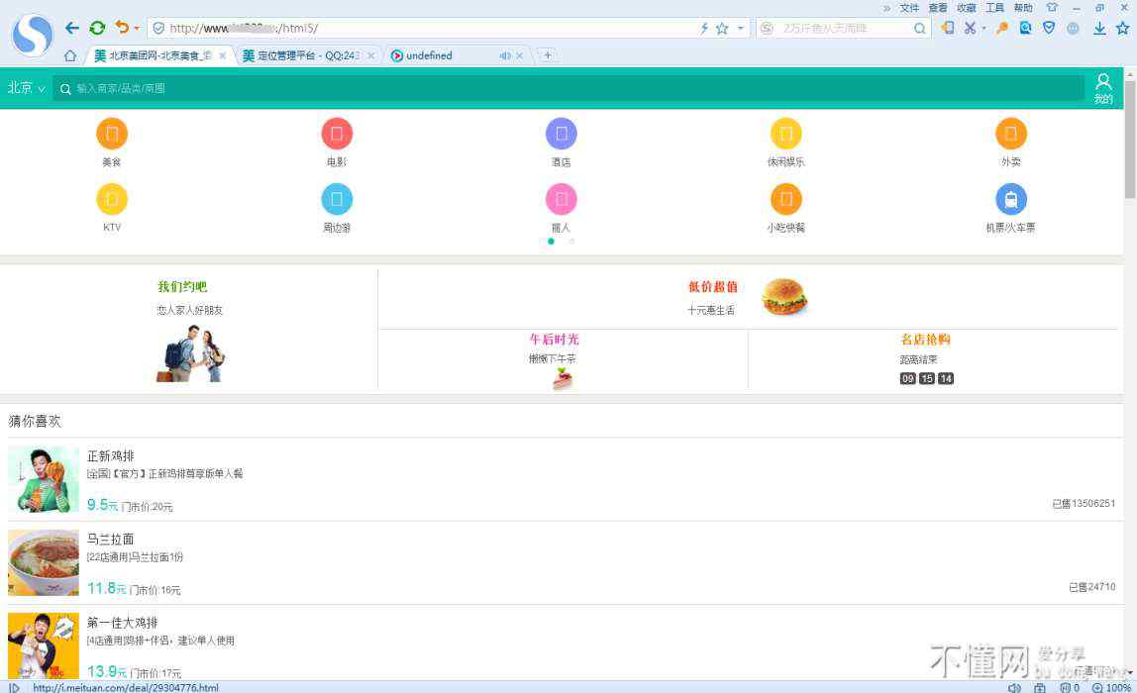Screen dimensions: 1137x693
Task: Click the 名店抢购 flash sale link
Action: [x=925, y=340]
